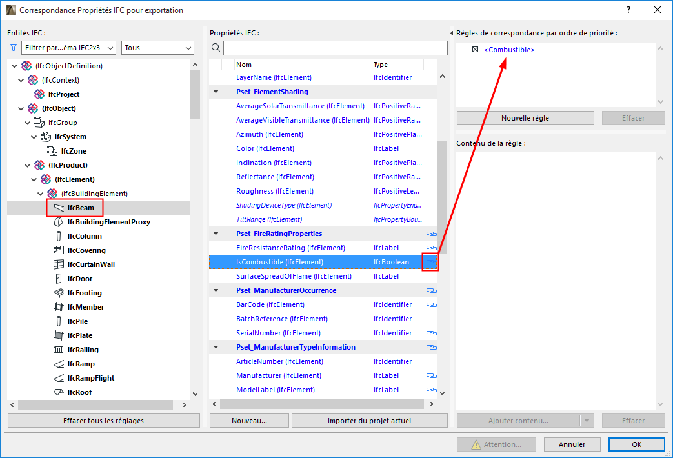673x458 pixels.
Task: Click link icon on FireResistanceRating row
Action: click(x=432, y=248)
